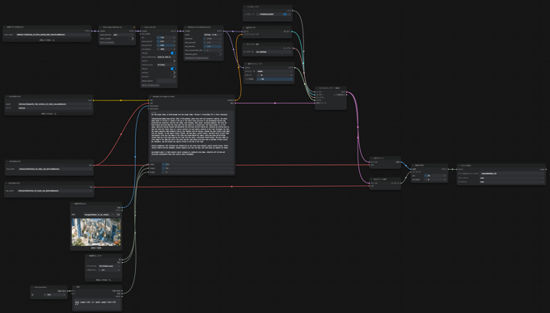Screen dimensions: 550x313
Task: Click inside the long prompt text area
Action: pos(192,136)
